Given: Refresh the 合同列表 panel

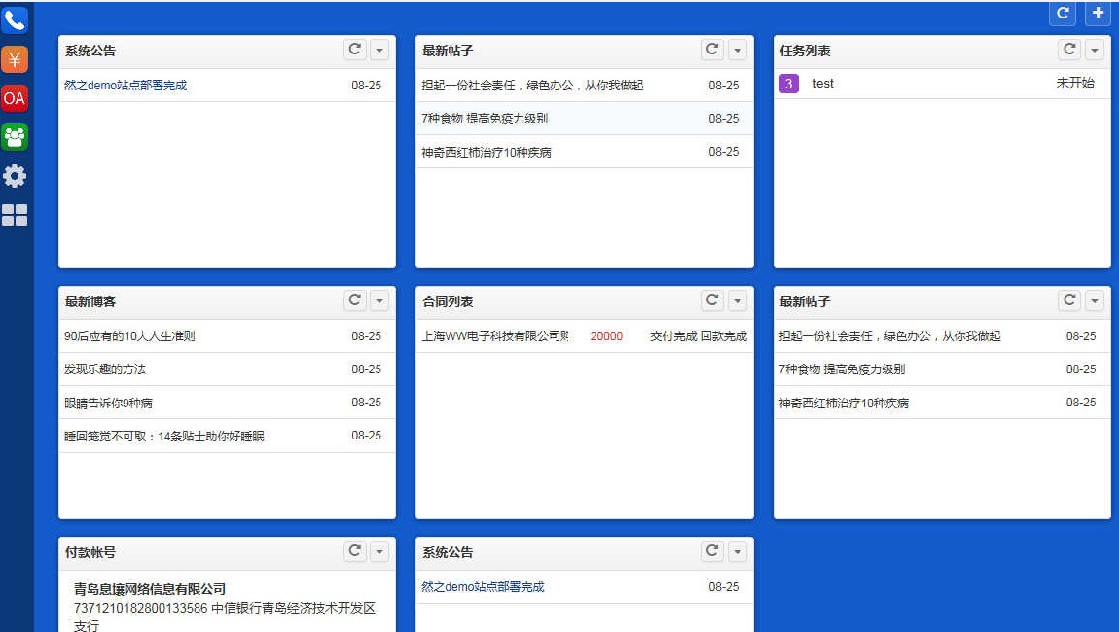Looking at the screenshot, I should click(x=713, y=301).
